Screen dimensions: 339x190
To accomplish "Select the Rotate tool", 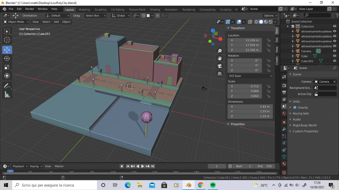I will (7, 58).
